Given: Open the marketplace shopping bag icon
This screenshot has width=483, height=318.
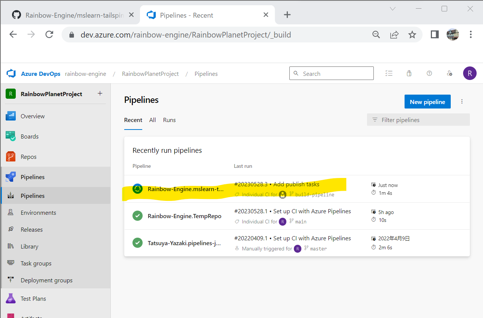Looking at the screenshot, I should [x=409, y=74].
